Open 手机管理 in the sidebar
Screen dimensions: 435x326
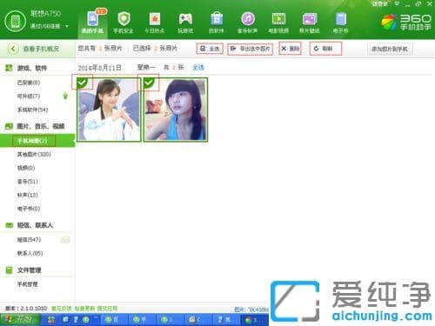pos(27,284)
